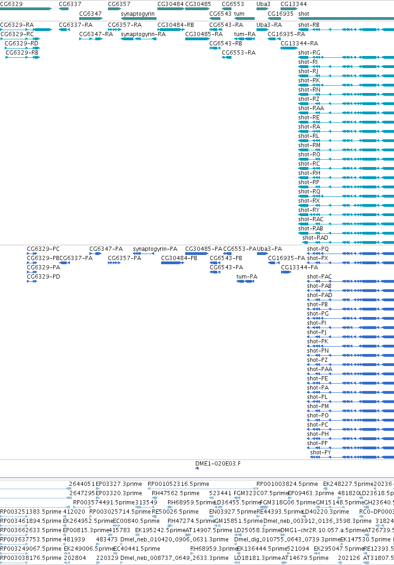
Task: Click the CG6347 gene label
Action: coord(90,13)
